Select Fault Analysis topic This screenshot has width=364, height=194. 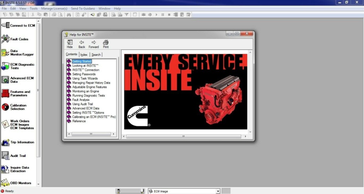(x=81, y=100)
